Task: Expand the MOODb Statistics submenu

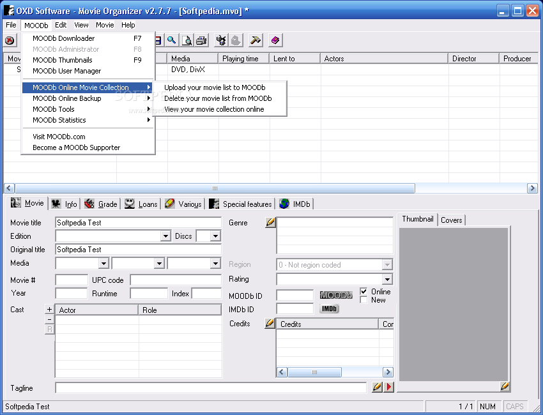Action: (x=88, y=120)
